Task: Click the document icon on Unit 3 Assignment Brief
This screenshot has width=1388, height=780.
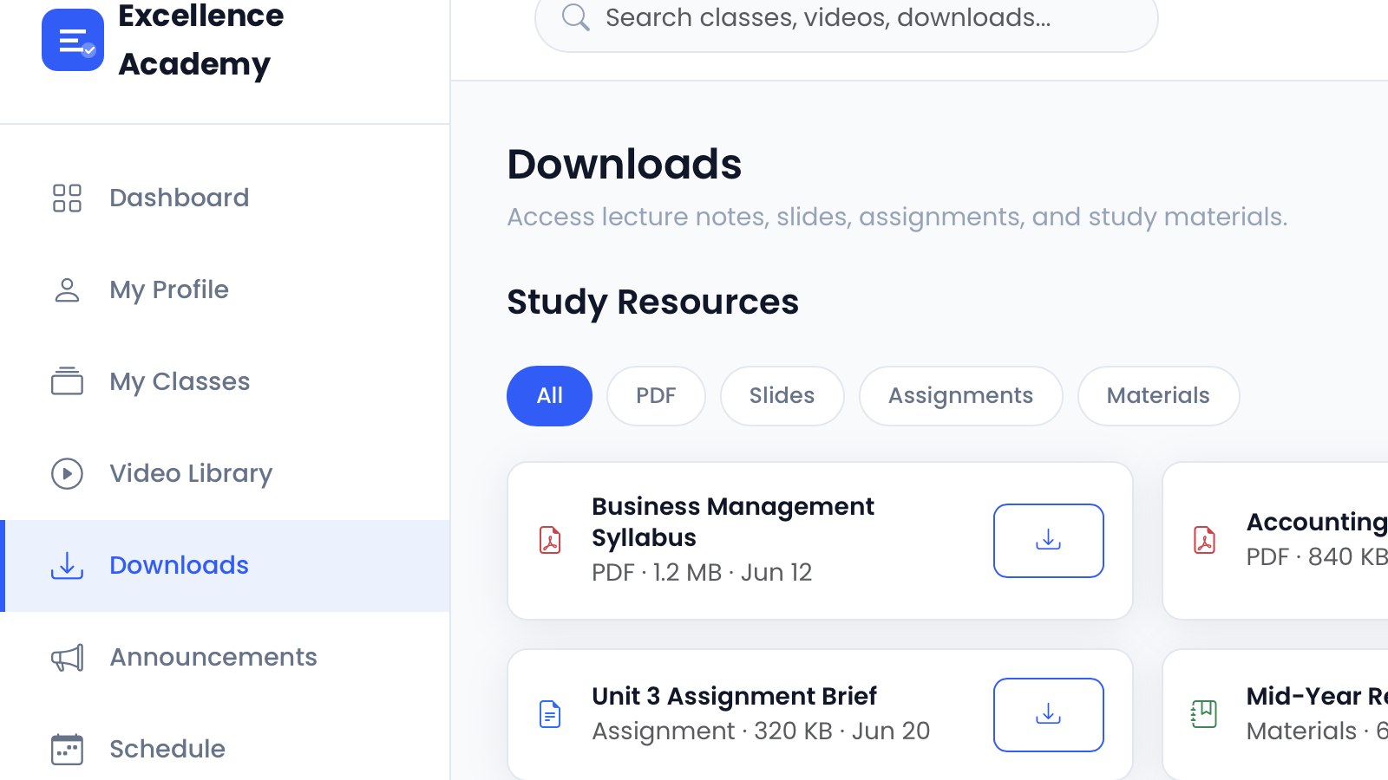Action: pyautogui.click(x=550, y=714)
